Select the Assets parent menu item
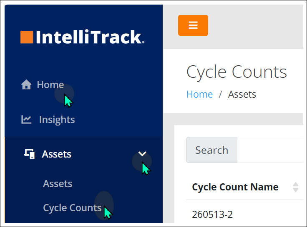This screenshot has height=227, width=307. (x=57, y=154)
